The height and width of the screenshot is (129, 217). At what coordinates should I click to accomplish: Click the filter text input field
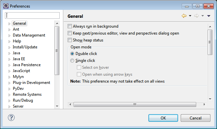pyautogui.click(x=32, y=15)
